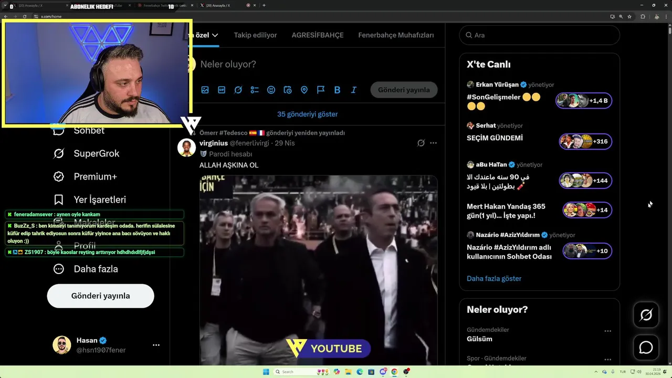Open account menu dots next to Hasan
672x378 pixels.
point(156,345)
